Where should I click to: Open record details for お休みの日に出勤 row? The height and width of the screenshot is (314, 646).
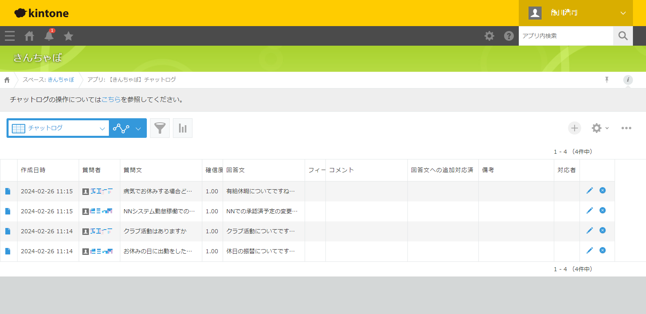(x=8, y=251)
